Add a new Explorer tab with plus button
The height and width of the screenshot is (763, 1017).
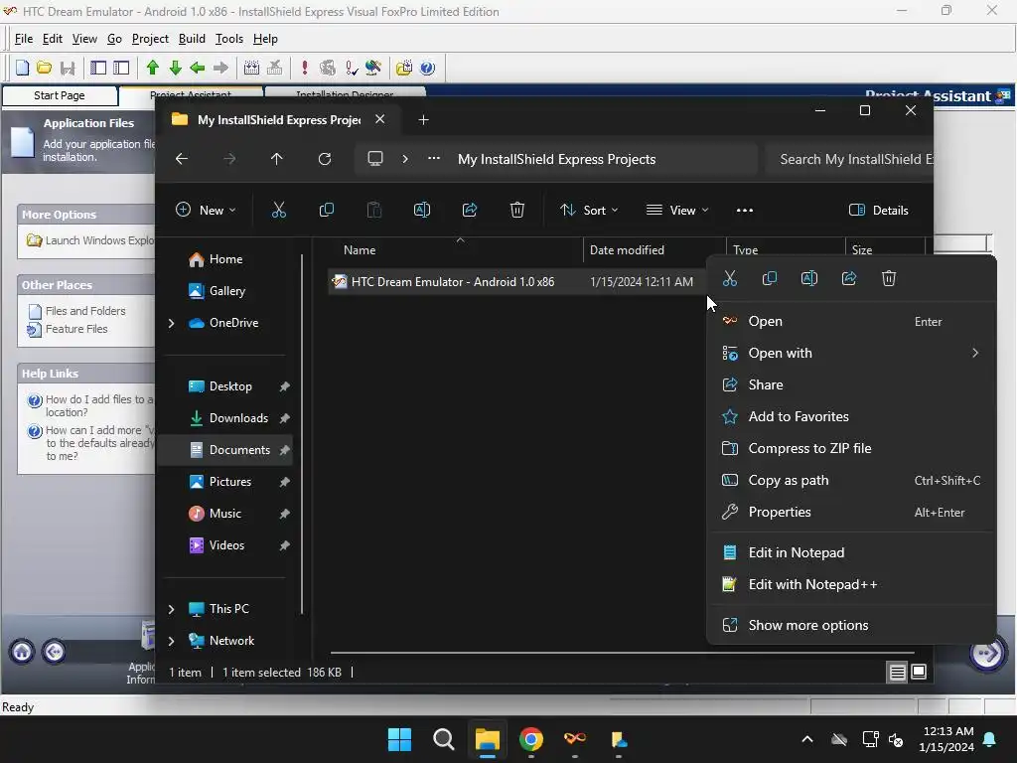[423, 120]
